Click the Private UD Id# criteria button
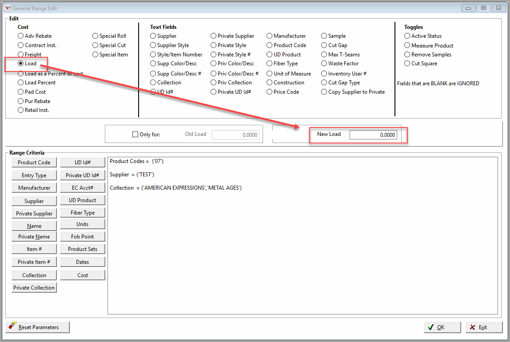The height and width of the screenshot is (342, 510). 83,175
